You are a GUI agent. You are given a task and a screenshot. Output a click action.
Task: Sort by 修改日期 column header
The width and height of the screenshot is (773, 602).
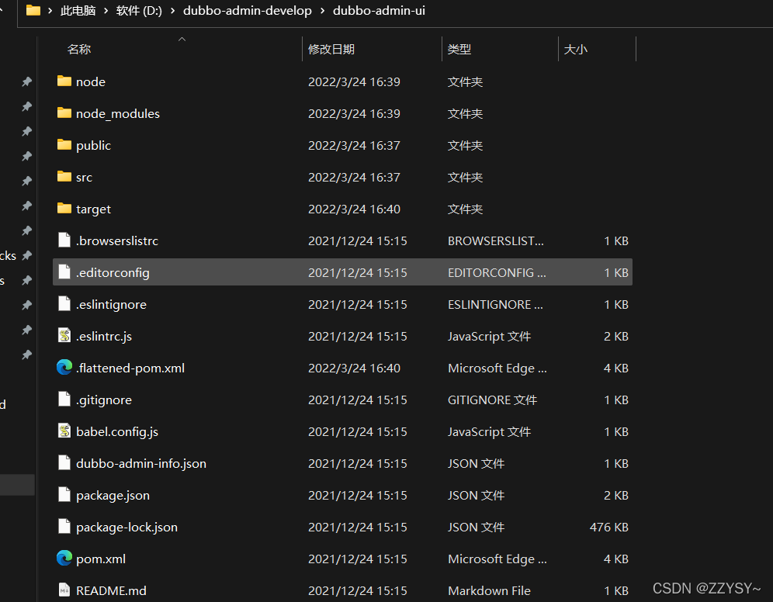point(331,50)
